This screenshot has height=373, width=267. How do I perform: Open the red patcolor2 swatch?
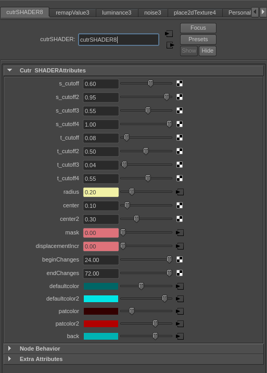pos(101,324)
